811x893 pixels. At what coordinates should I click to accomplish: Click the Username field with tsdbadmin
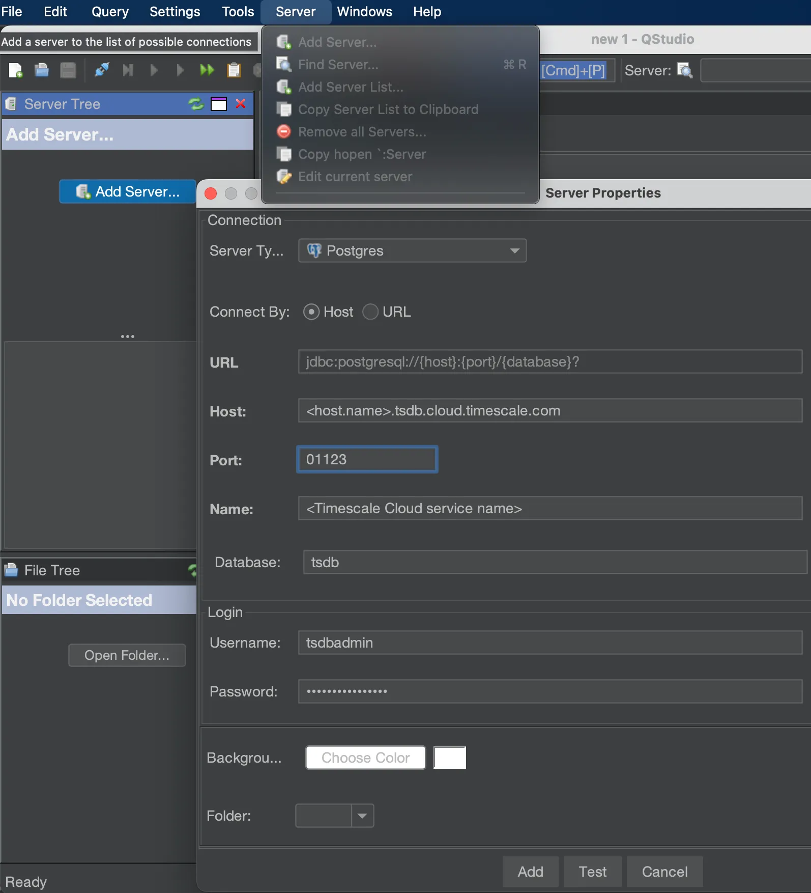[x=551, y=643]
